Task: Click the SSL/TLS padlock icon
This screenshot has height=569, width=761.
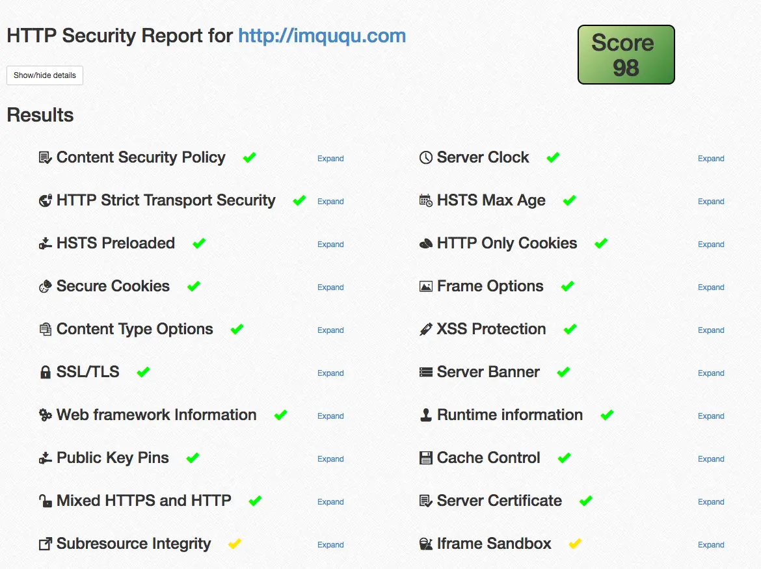Action: click(45, 371)
